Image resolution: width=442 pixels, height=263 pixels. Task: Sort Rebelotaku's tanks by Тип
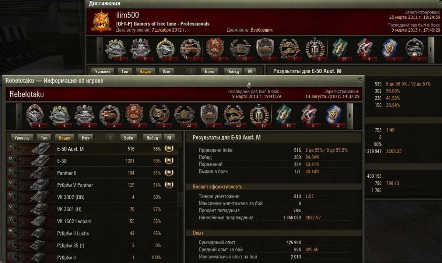[44, 138]
